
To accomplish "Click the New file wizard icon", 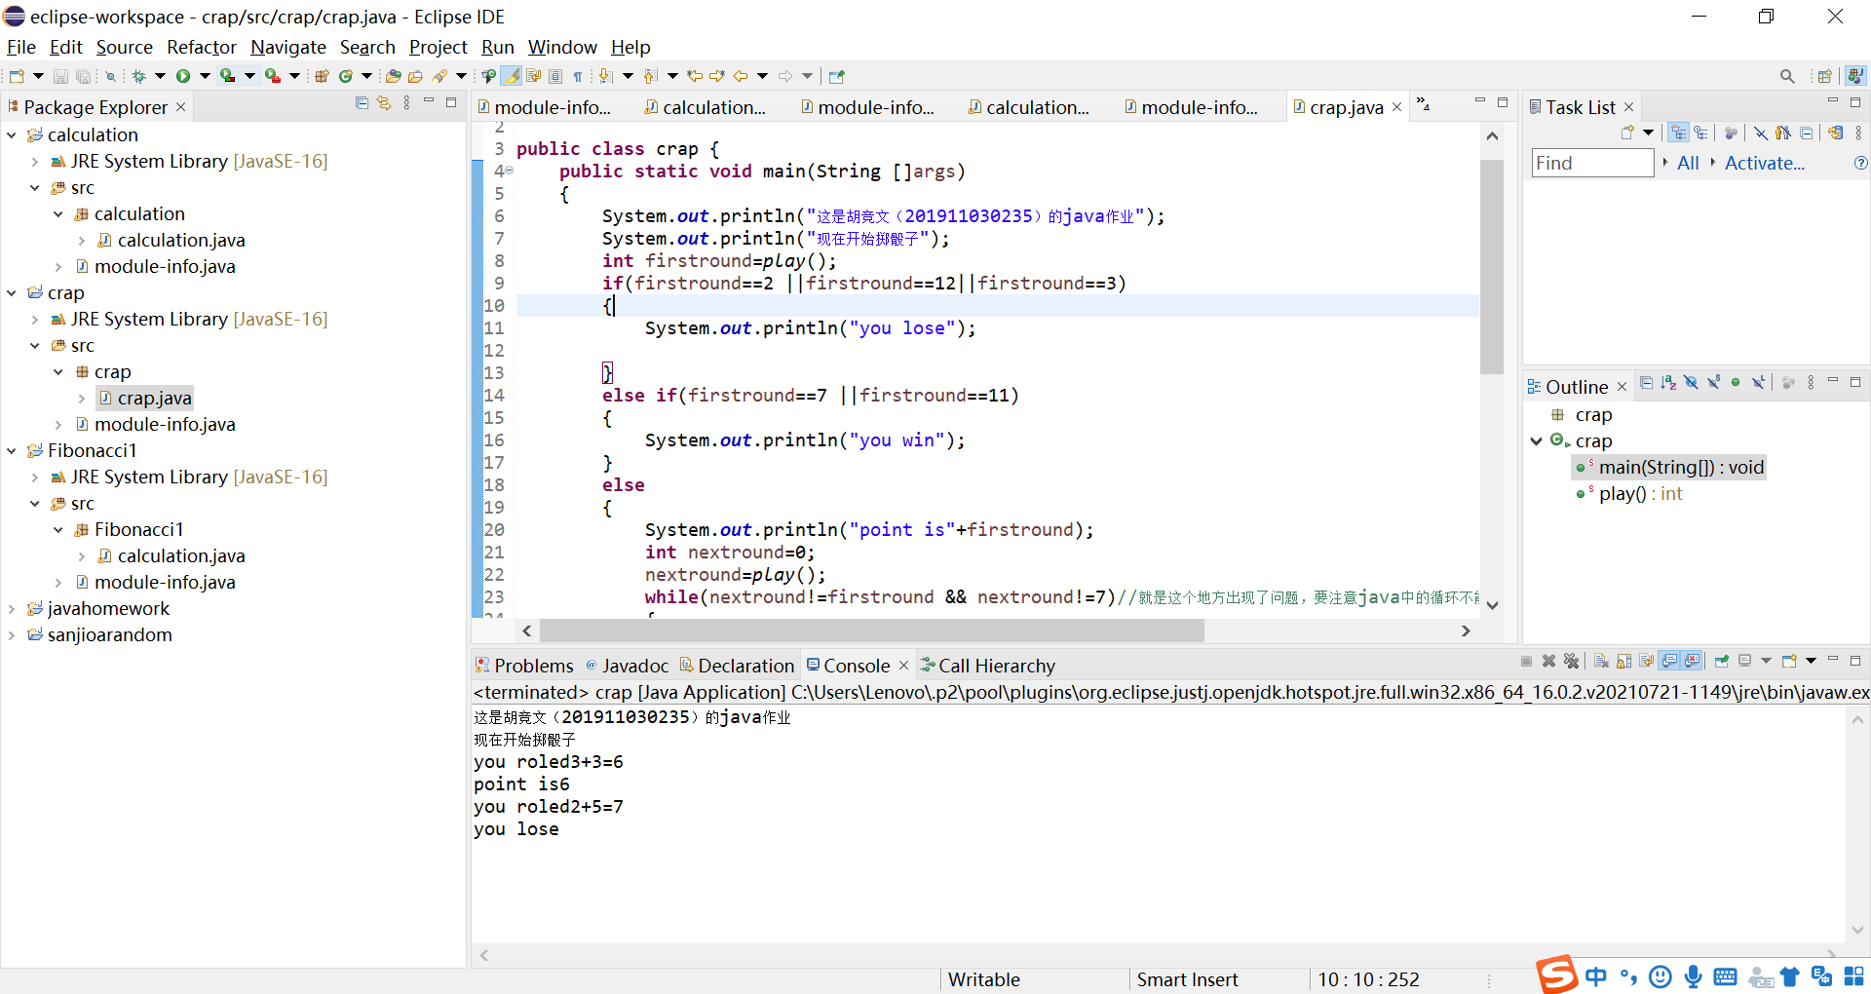I will coord(17,76).
